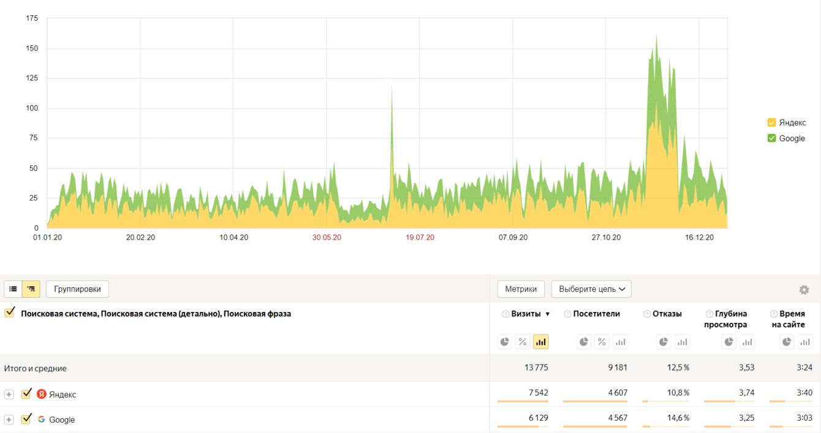Click the 30.05.20 date on the axis
Screen dimensions: 821x433
click(327, 237)
